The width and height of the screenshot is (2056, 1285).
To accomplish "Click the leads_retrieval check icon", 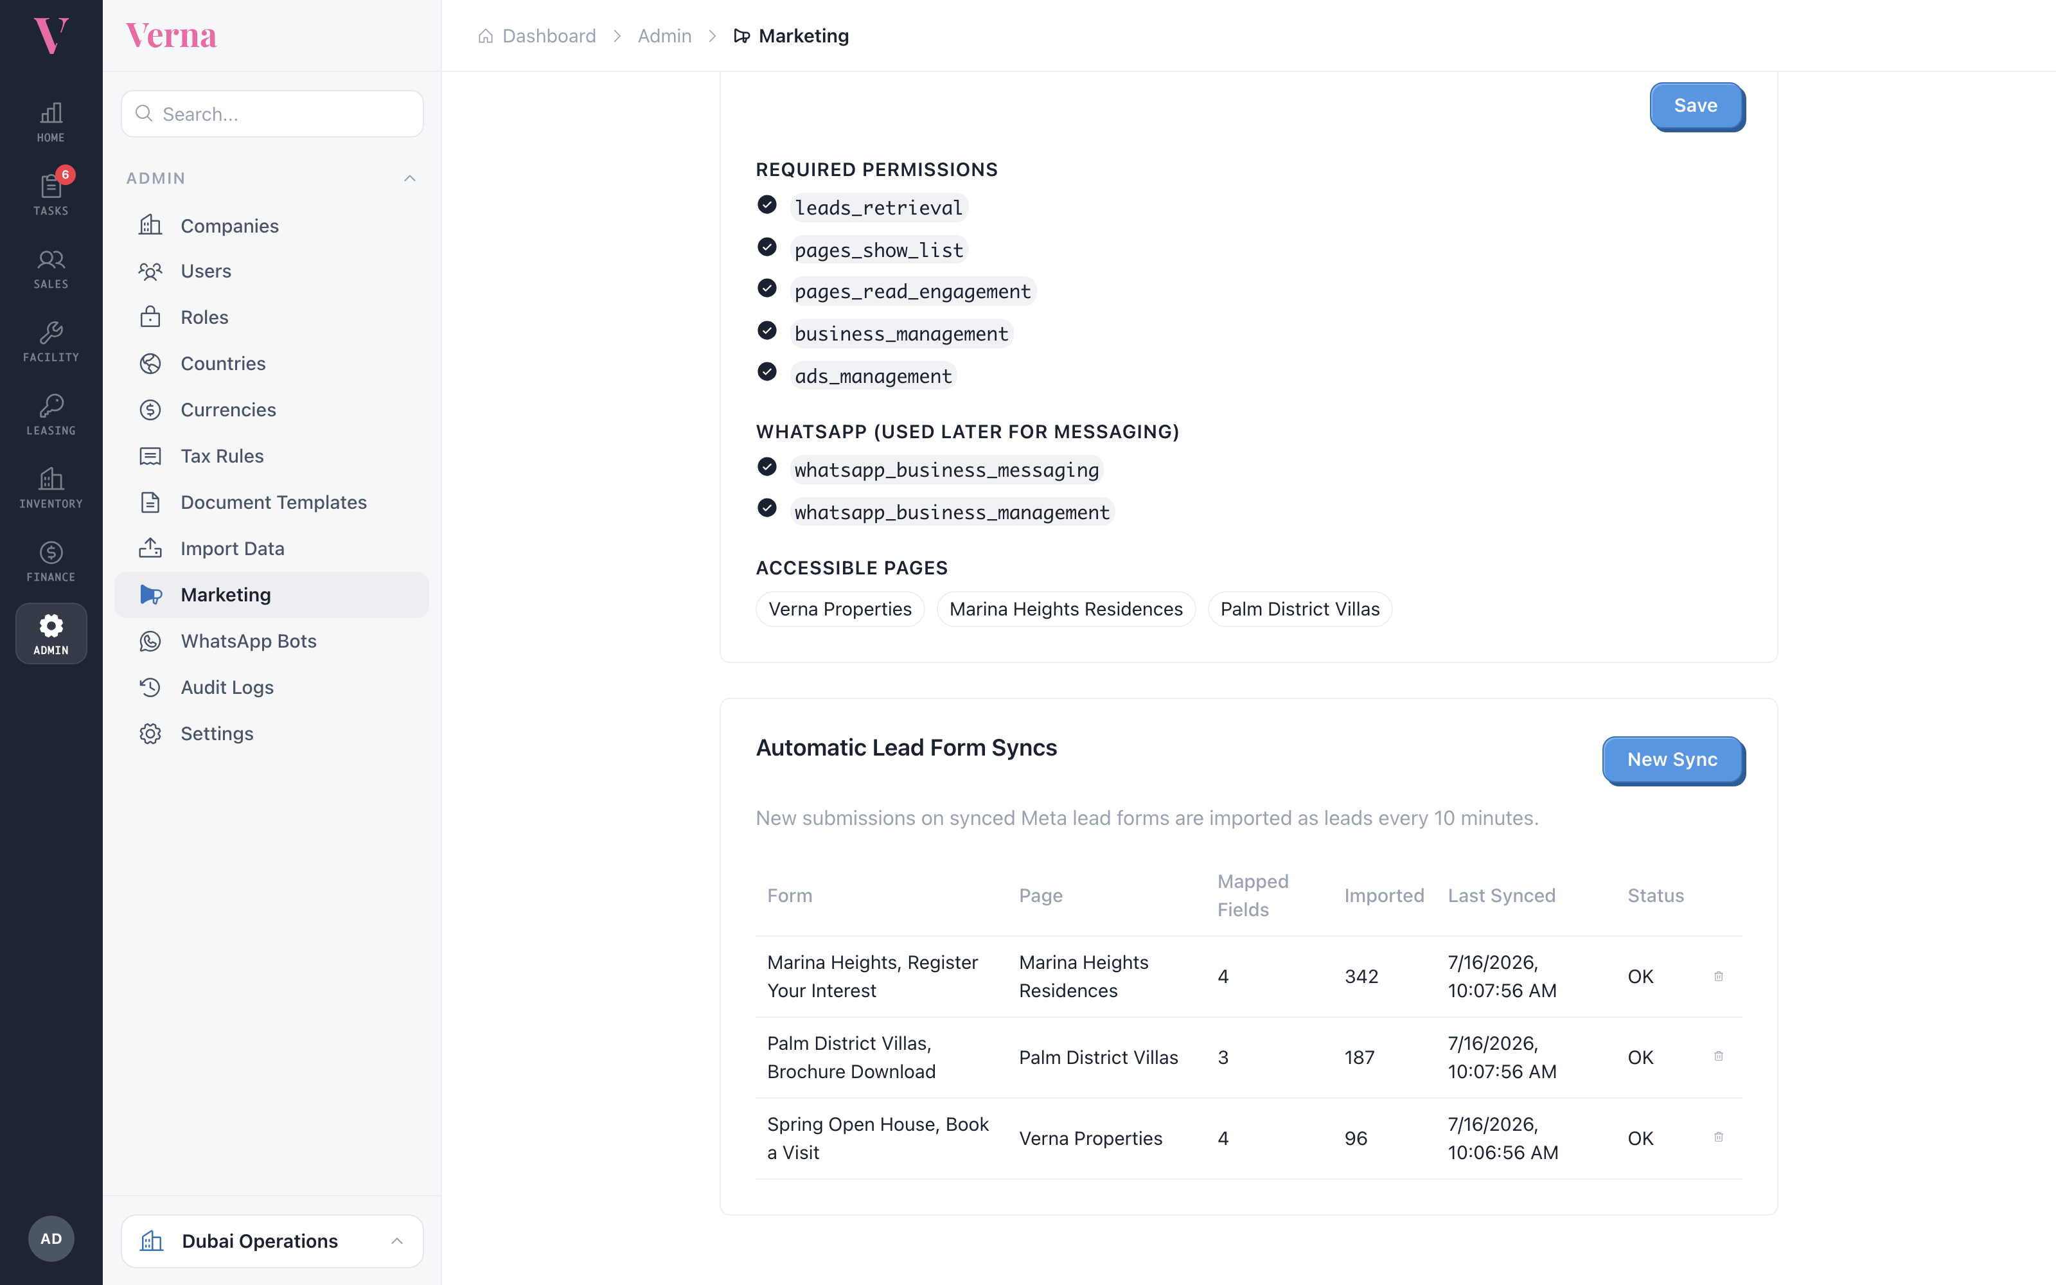I will tap(767, 205).
